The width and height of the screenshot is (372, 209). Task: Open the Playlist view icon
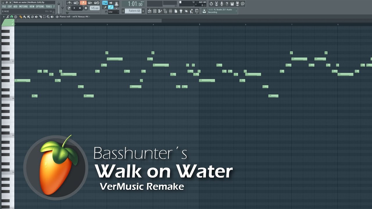click(x=149, y=11)
